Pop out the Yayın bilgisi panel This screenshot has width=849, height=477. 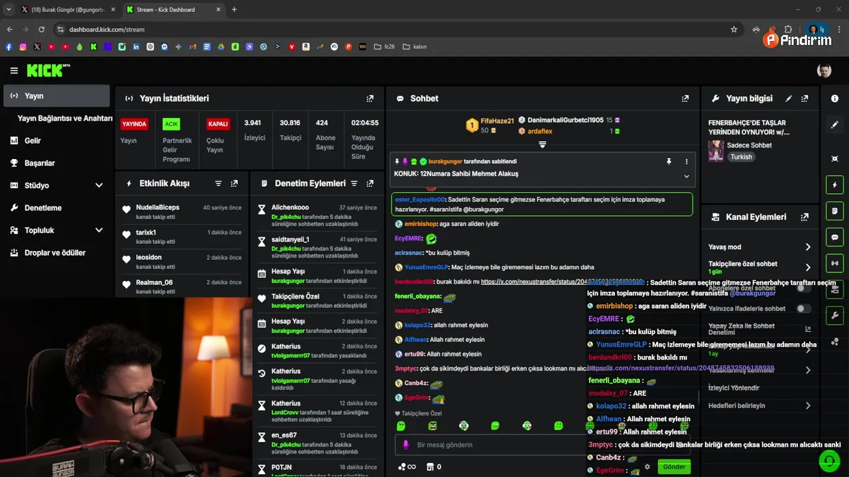[805, 98]
